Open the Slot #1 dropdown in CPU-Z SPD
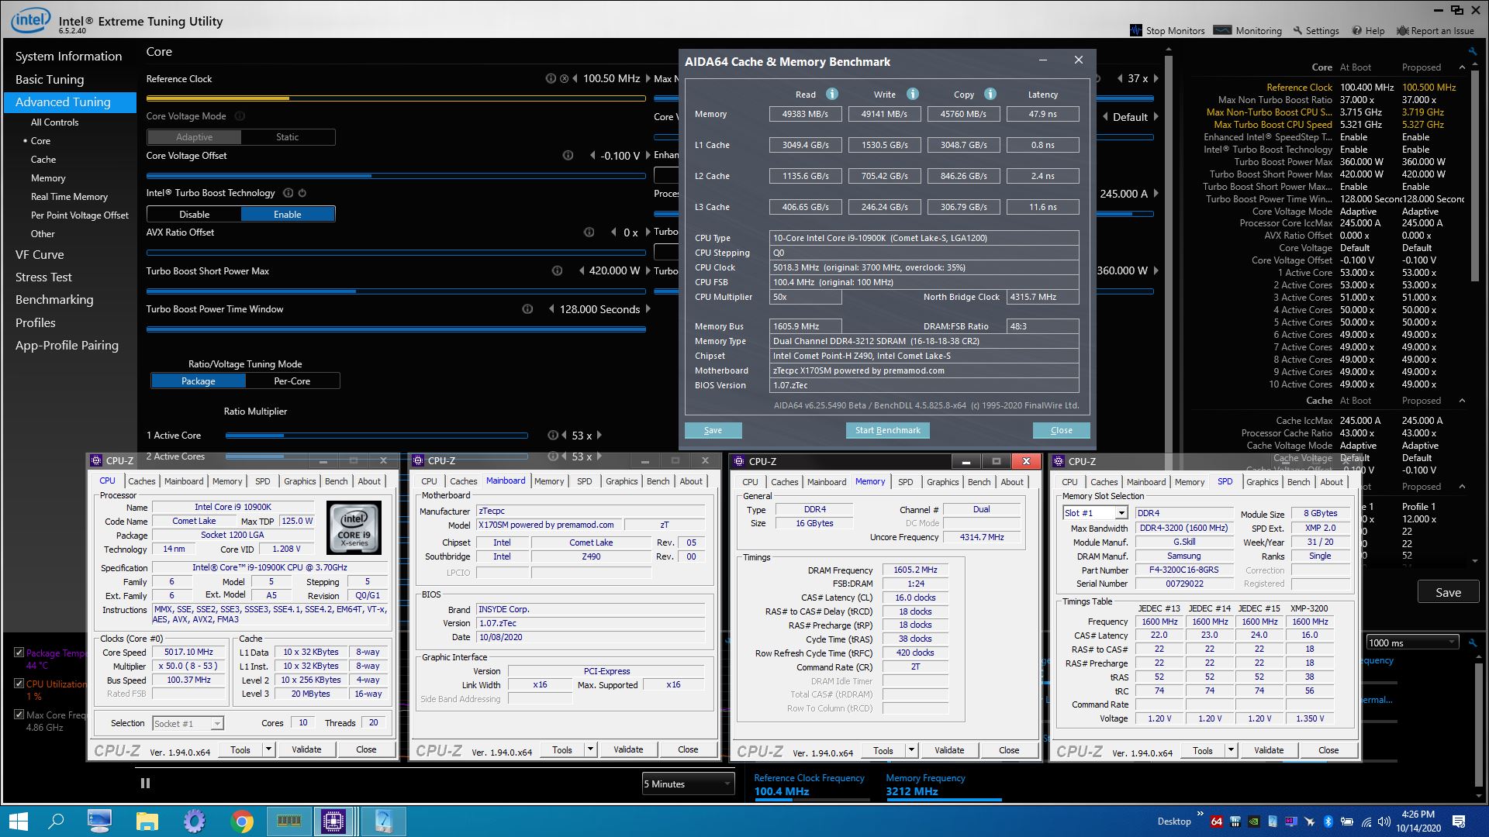The width and height of the screenshot is (1489, 837). (x=1121, y=513)
